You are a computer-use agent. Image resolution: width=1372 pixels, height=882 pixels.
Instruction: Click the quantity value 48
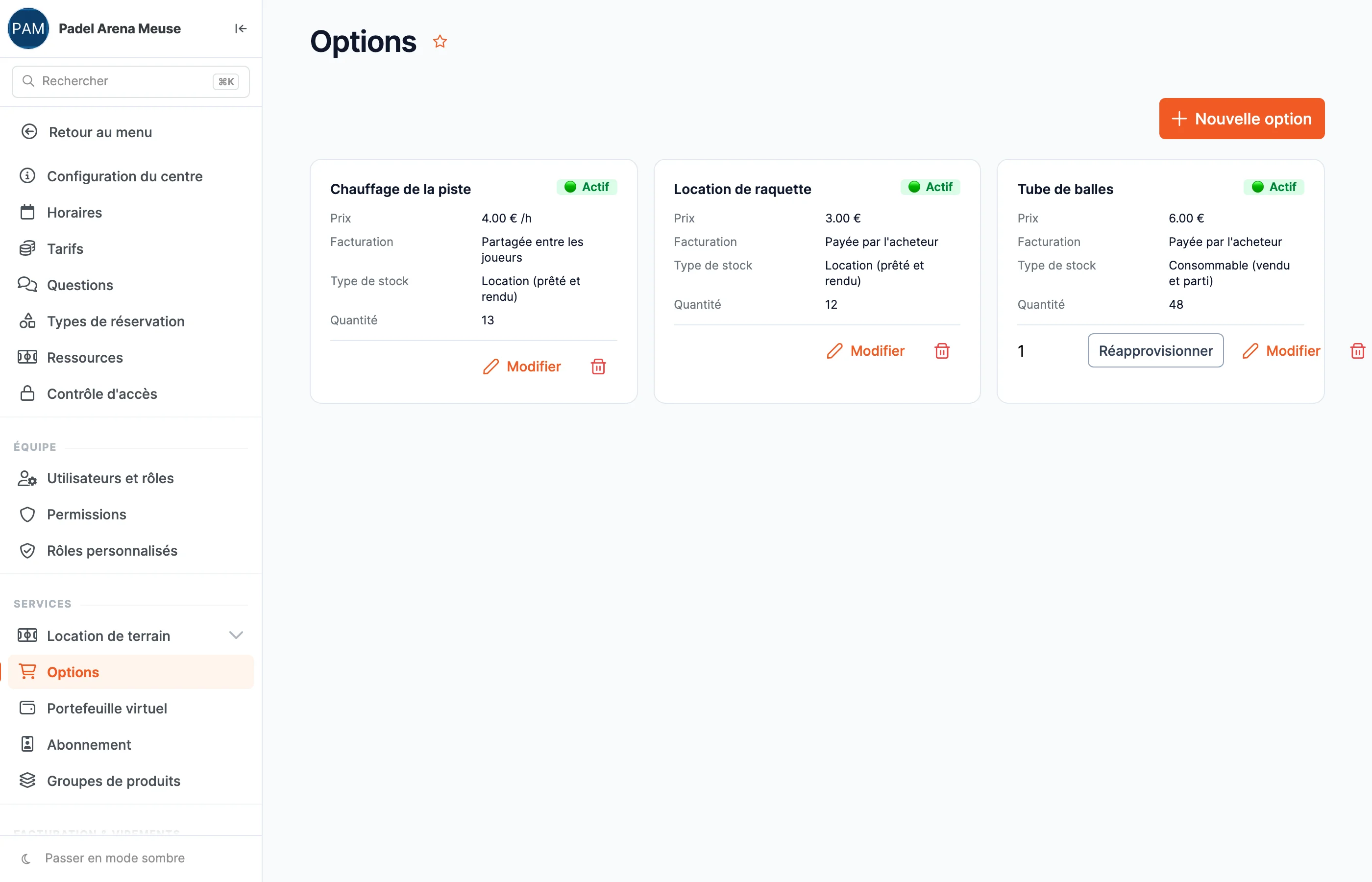[1176, 305]
